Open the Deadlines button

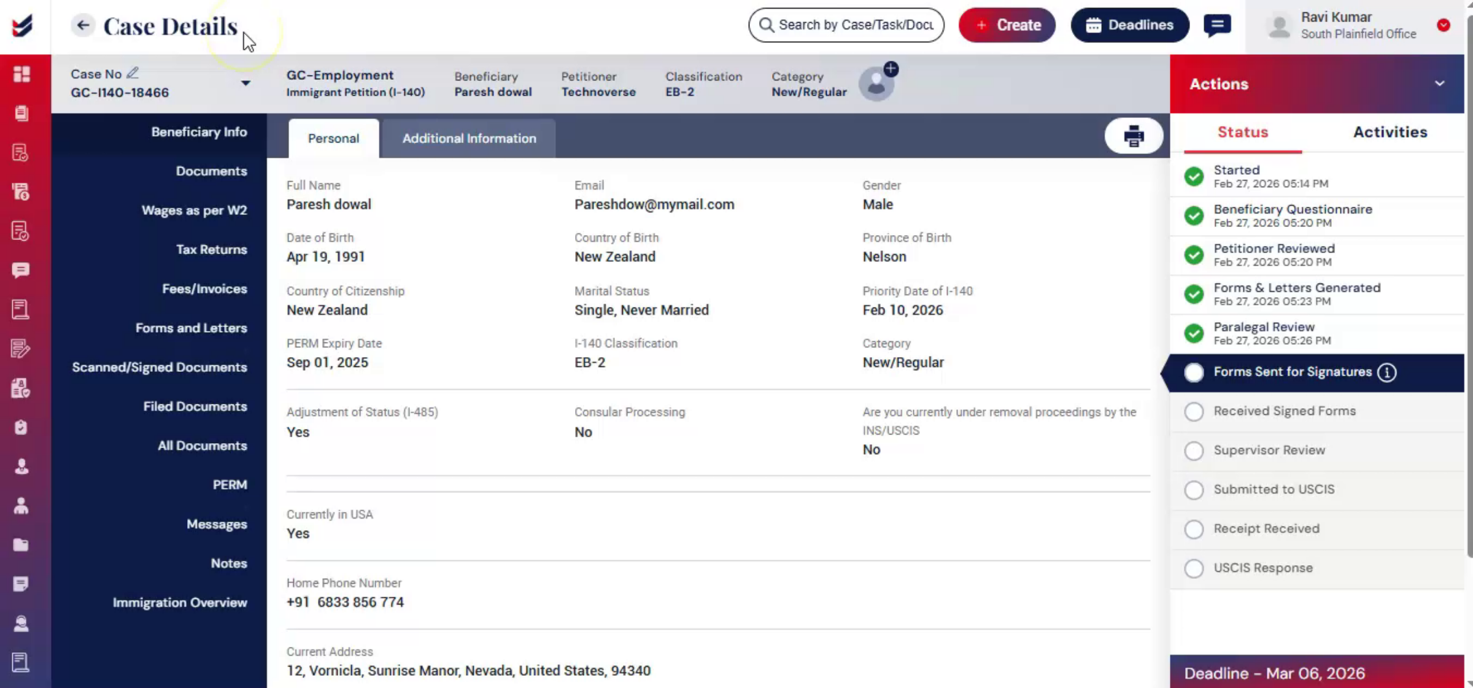[x=1130, y=25]
